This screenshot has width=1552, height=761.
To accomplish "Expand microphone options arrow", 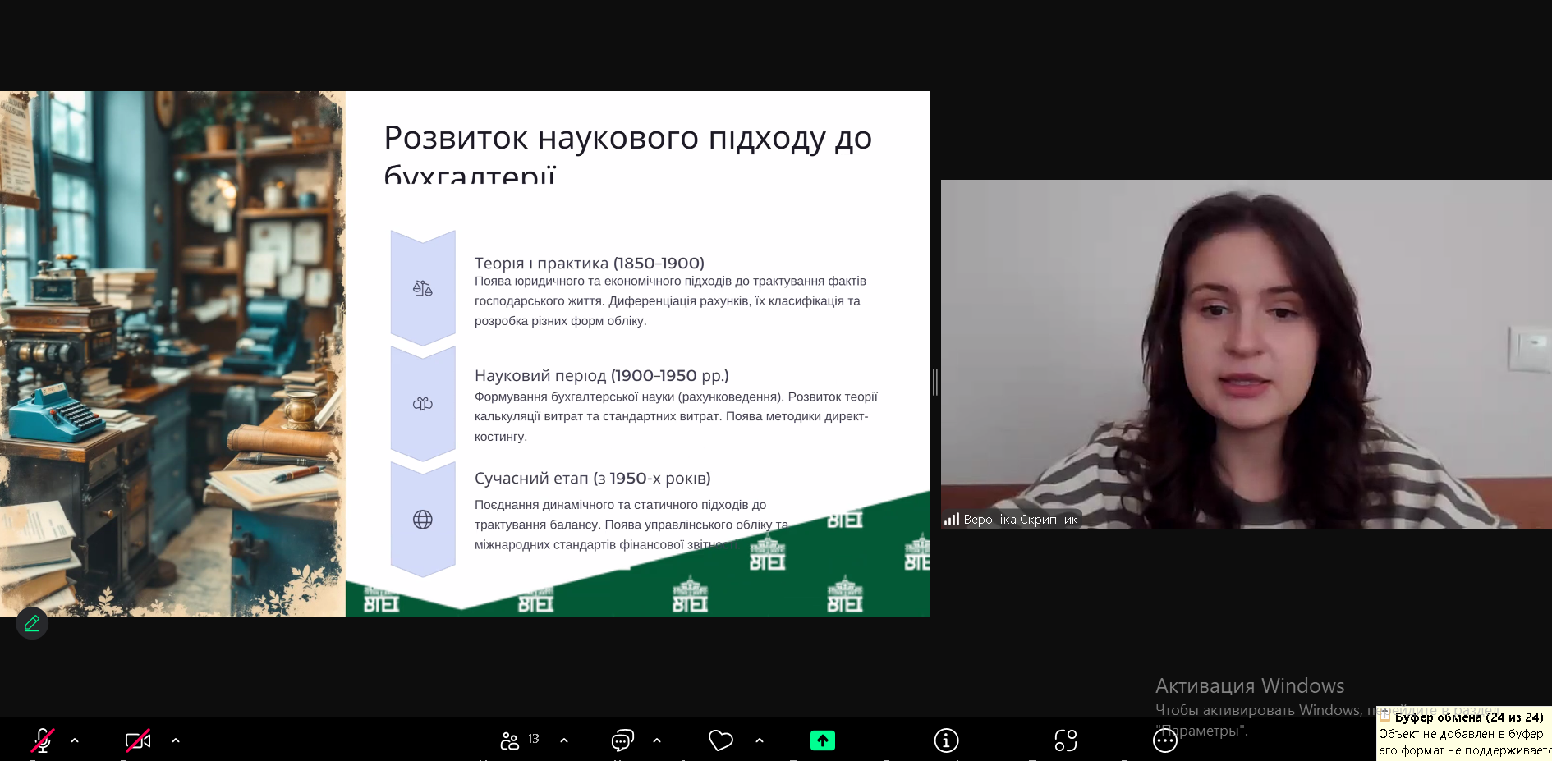I will [x=75, y=740].
